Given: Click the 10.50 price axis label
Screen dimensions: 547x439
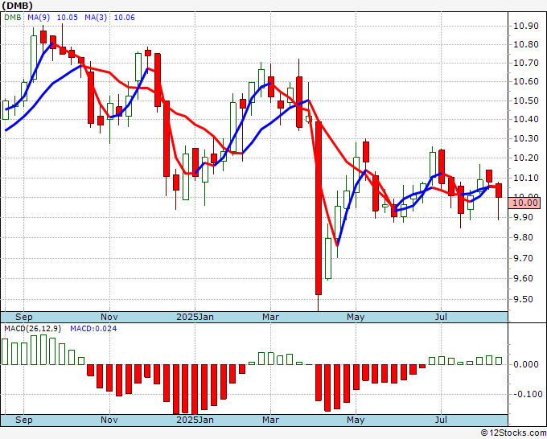Looking at the screenshot, I should (526, 101).
